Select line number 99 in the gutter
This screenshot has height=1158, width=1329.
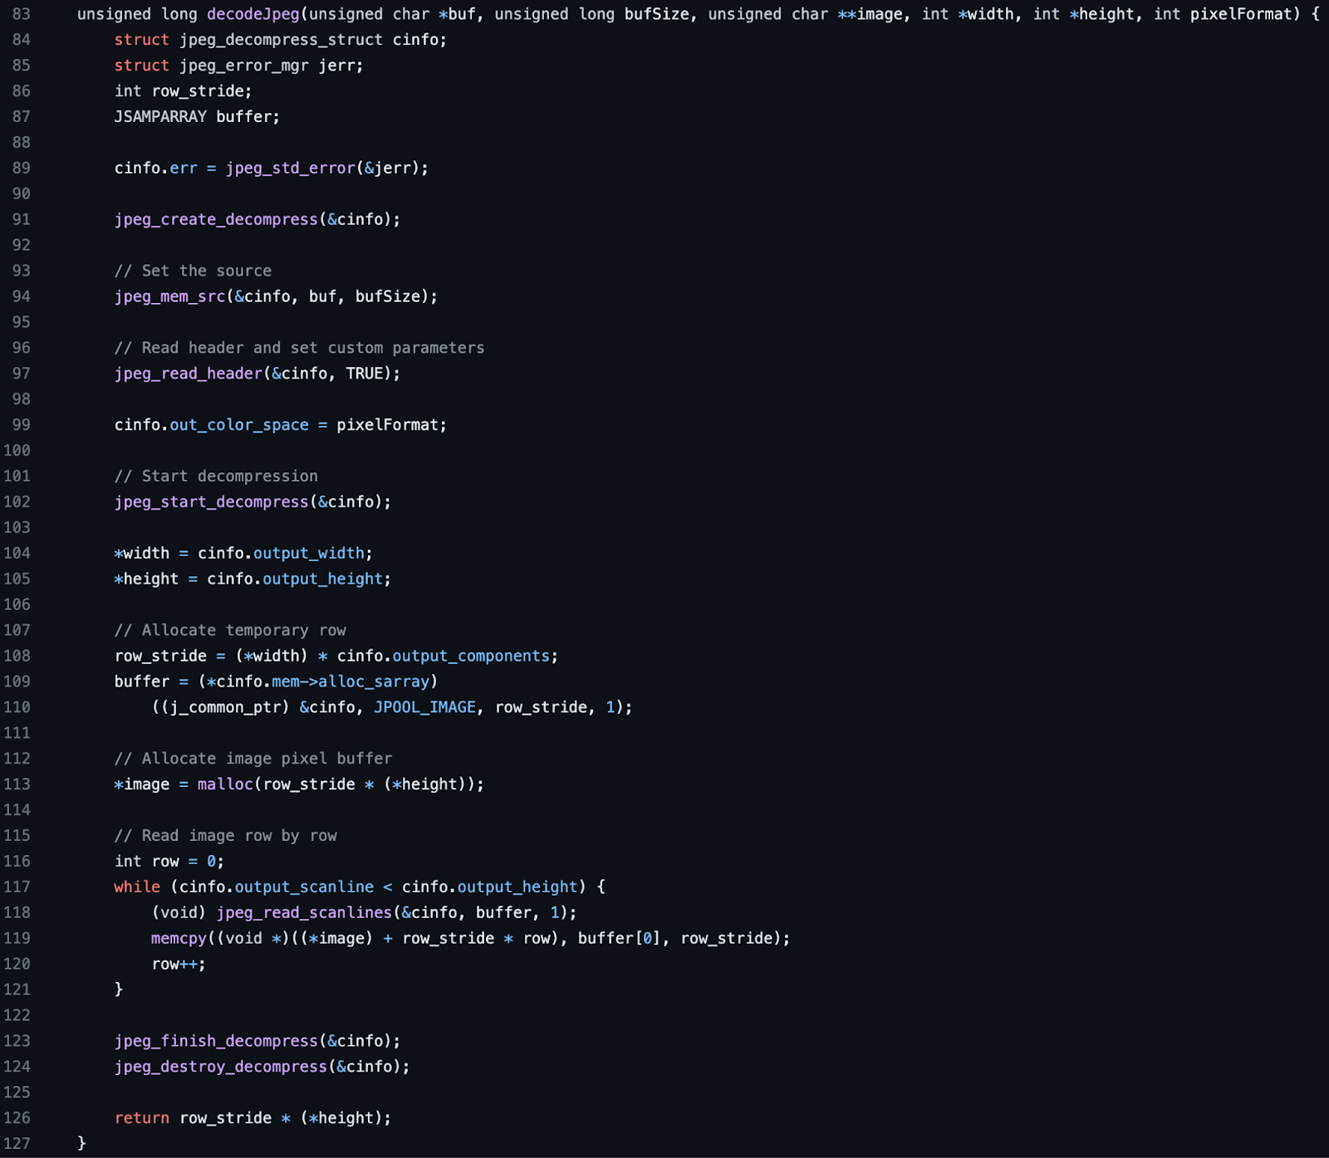click(x=21, y=425)
